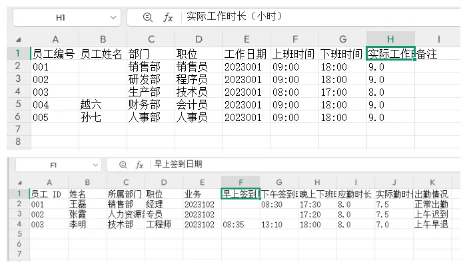Screen dimensions: 467x268
Task: Select all cells via top sheet corner triangle
Action: click(19, 39)
